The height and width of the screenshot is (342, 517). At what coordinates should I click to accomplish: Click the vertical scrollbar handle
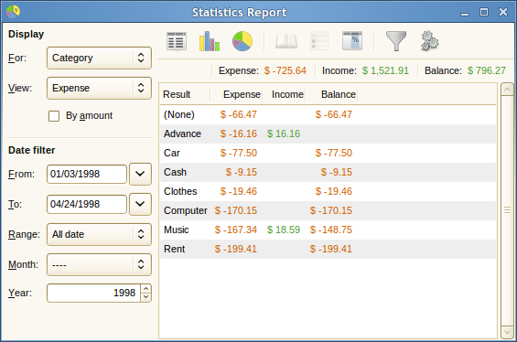(x=507, y=210)
